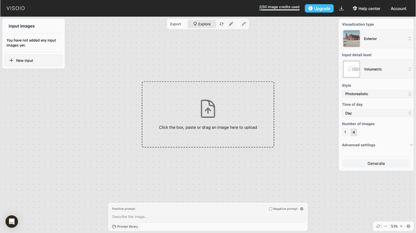Open the chat support bubble
416x233 pixels.
[x=11, y=221]
